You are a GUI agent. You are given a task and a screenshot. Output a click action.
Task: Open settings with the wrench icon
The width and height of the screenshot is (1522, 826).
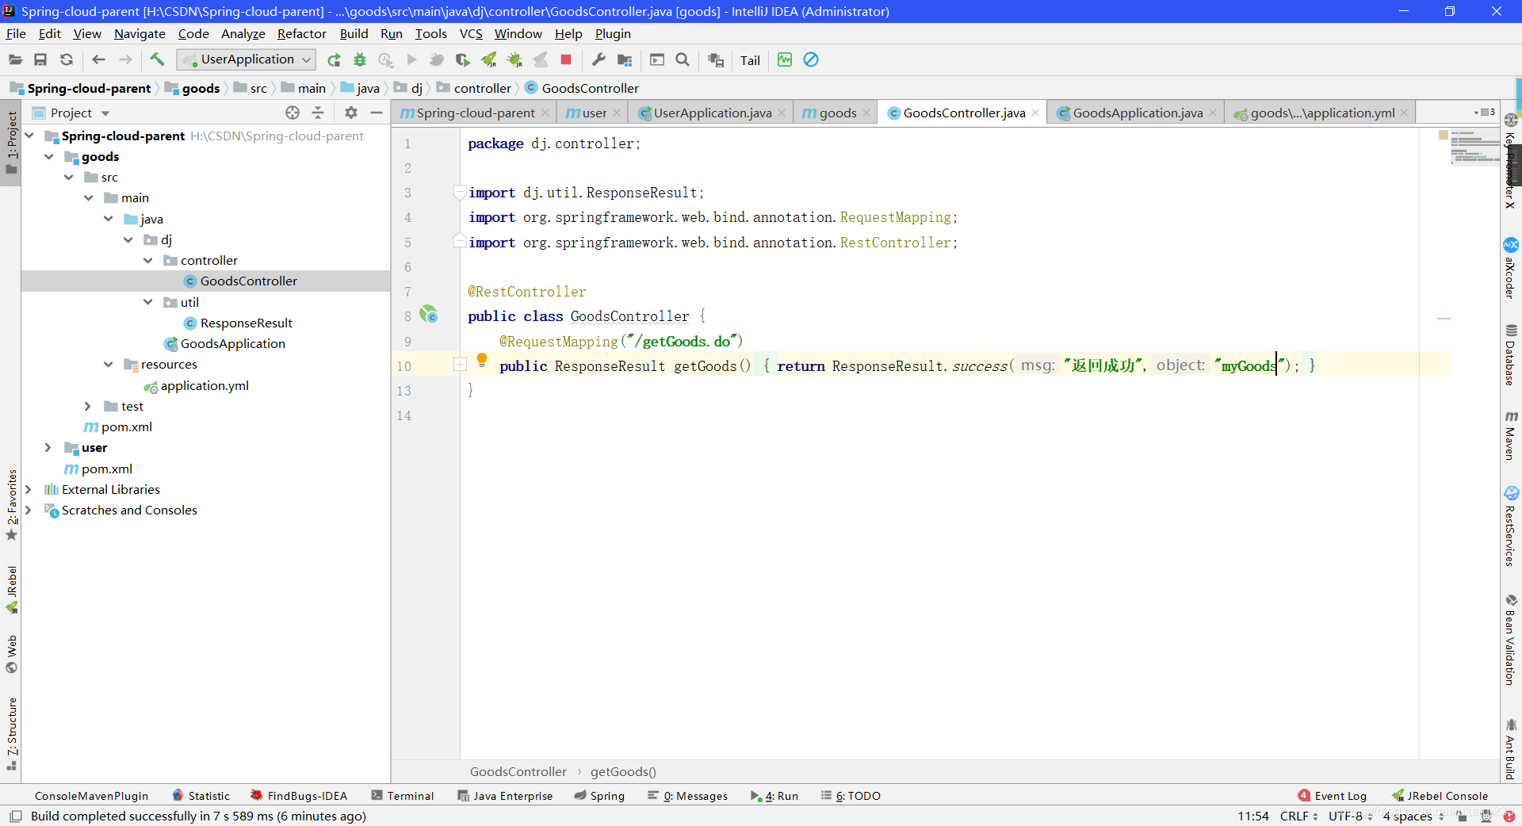[x=598, y=59]
